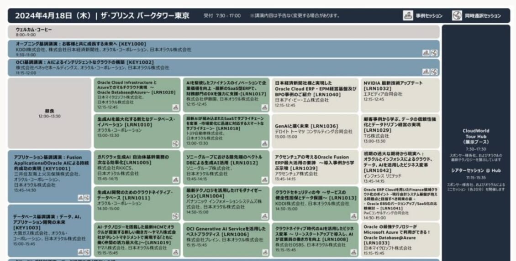Click case-study icon on LRN1019 card
Viewport: 516px width, 261px height.
(x=175, y=252)
